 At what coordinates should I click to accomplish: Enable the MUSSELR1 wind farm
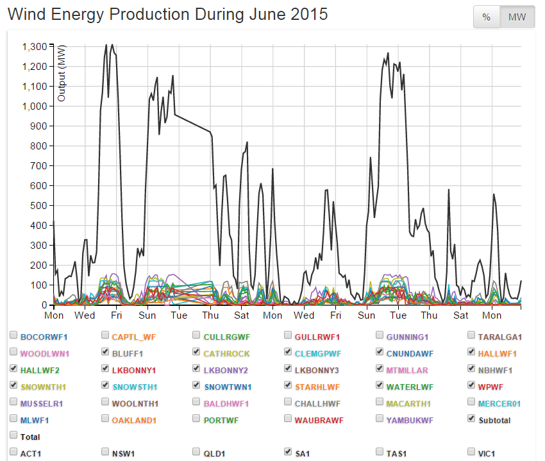[x=13, y=402]
